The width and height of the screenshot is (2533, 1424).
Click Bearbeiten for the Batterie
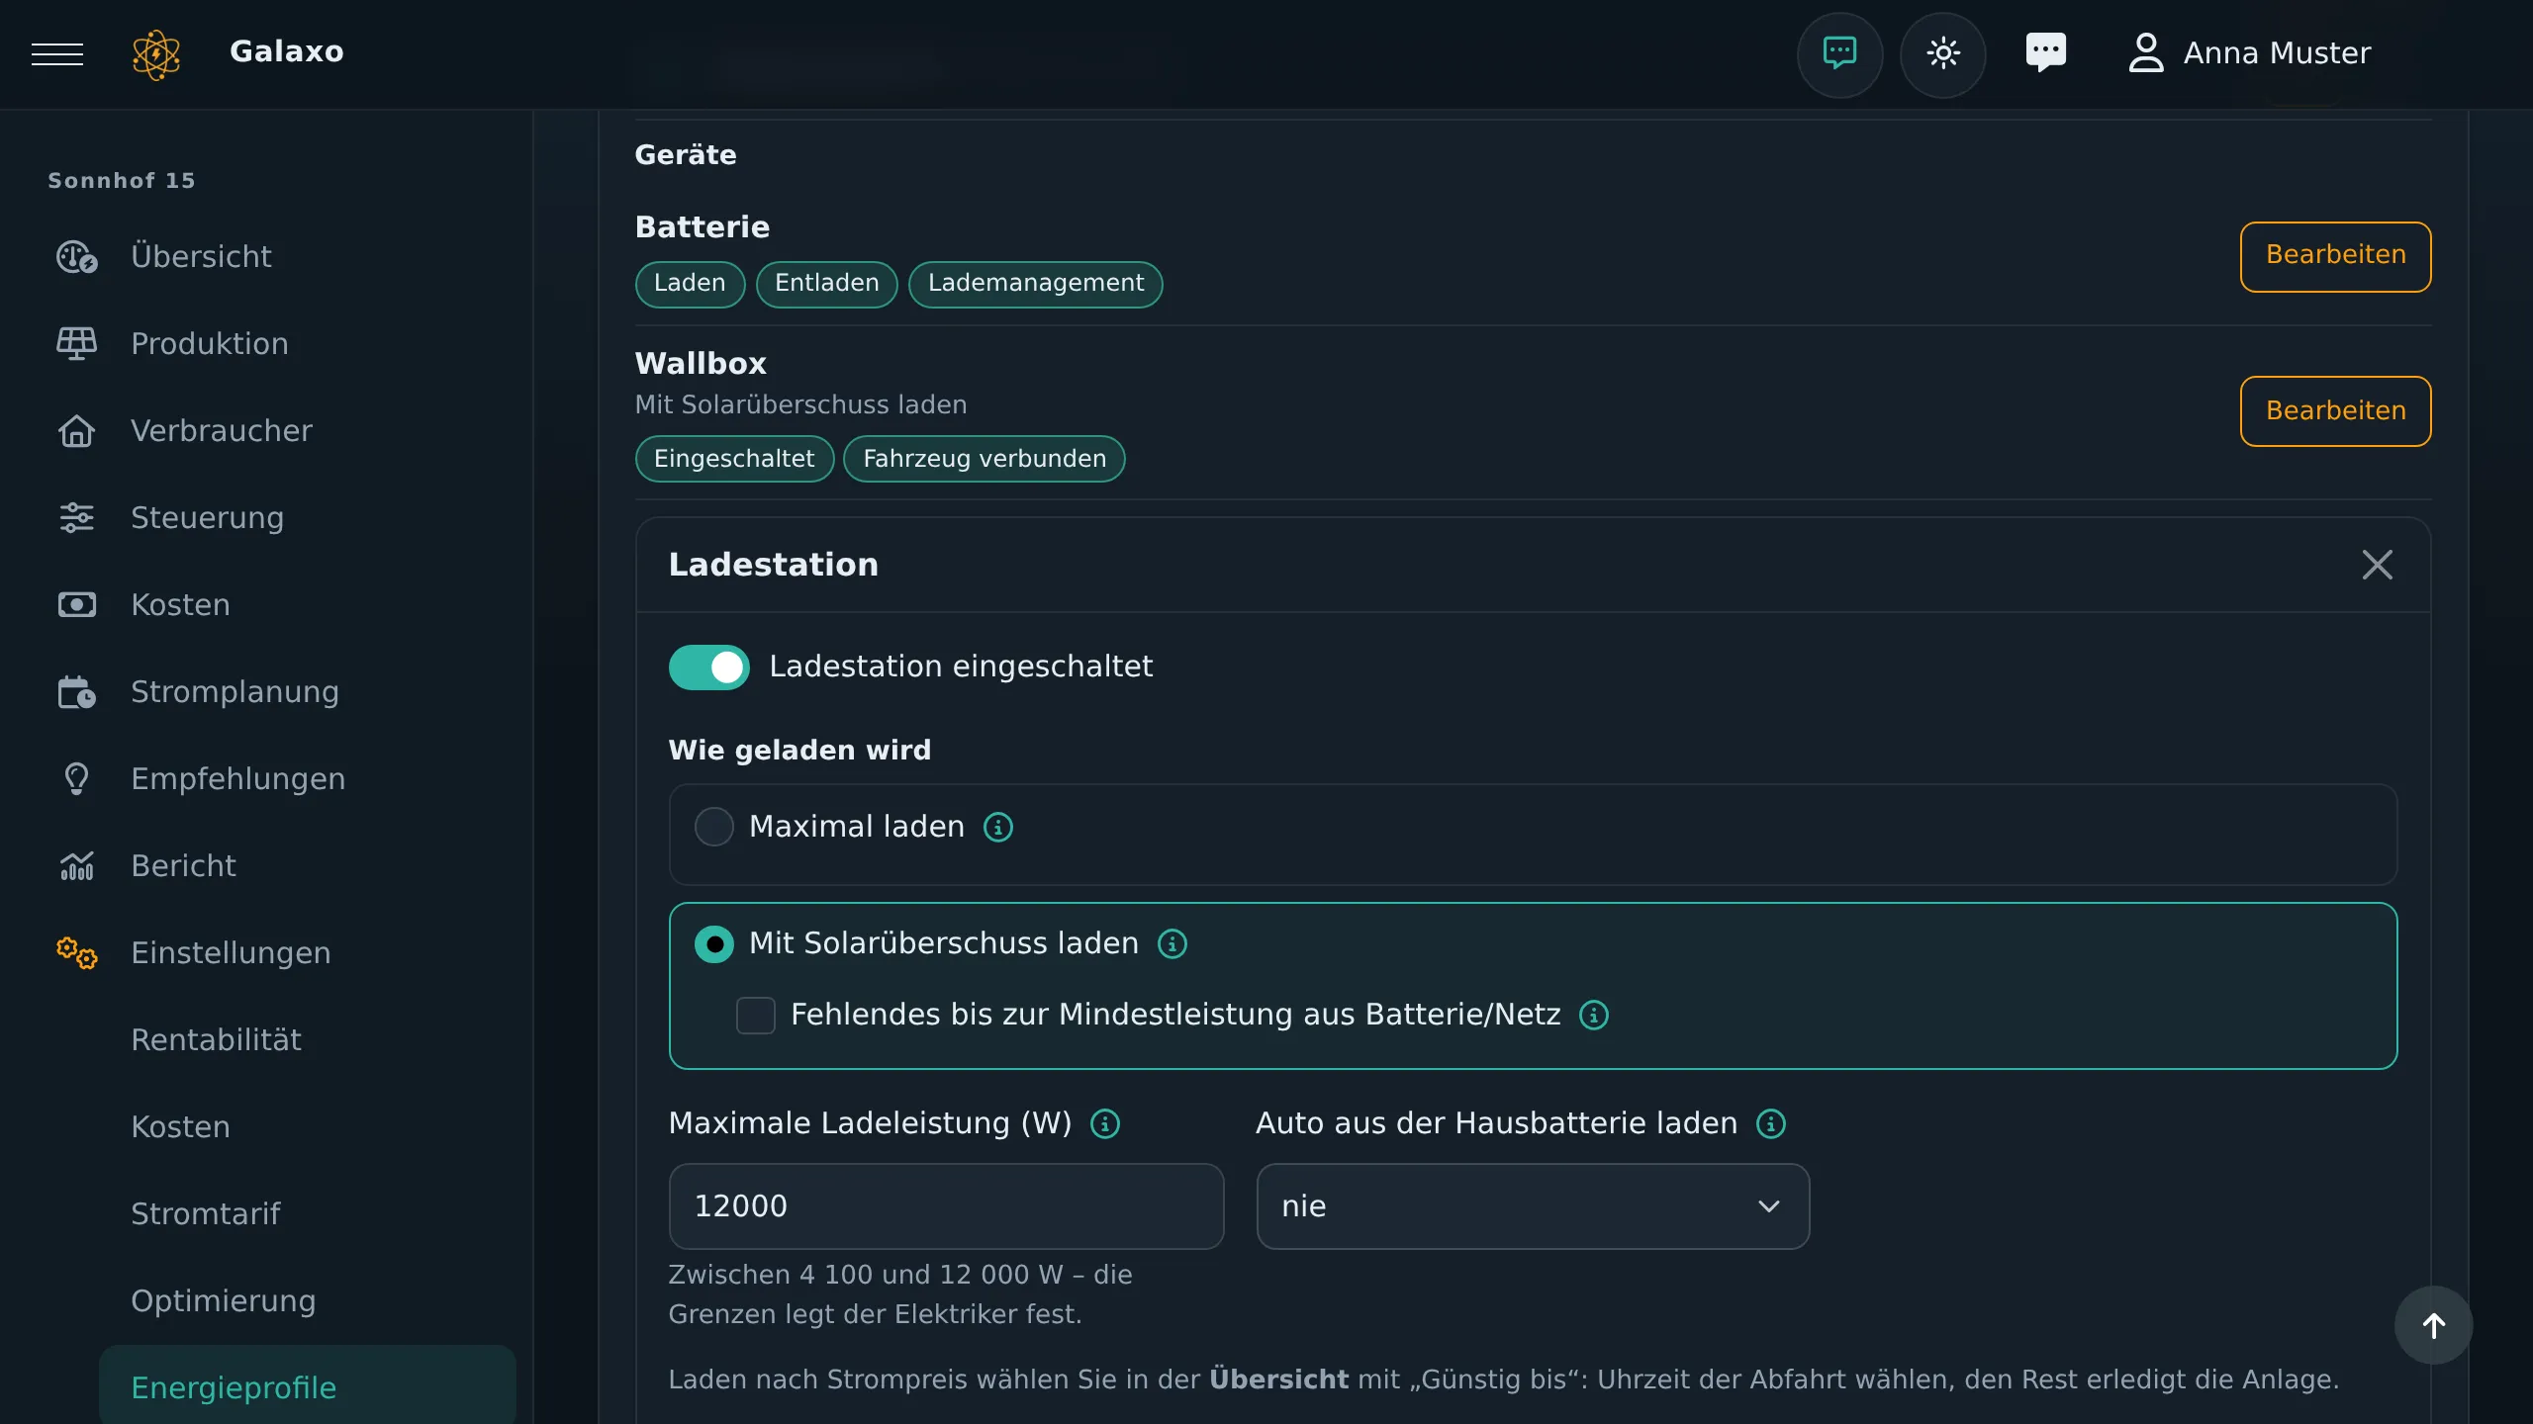coord(2335,256)
